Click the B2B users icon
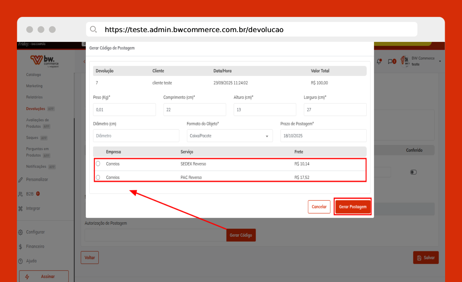 click(21, 194)
